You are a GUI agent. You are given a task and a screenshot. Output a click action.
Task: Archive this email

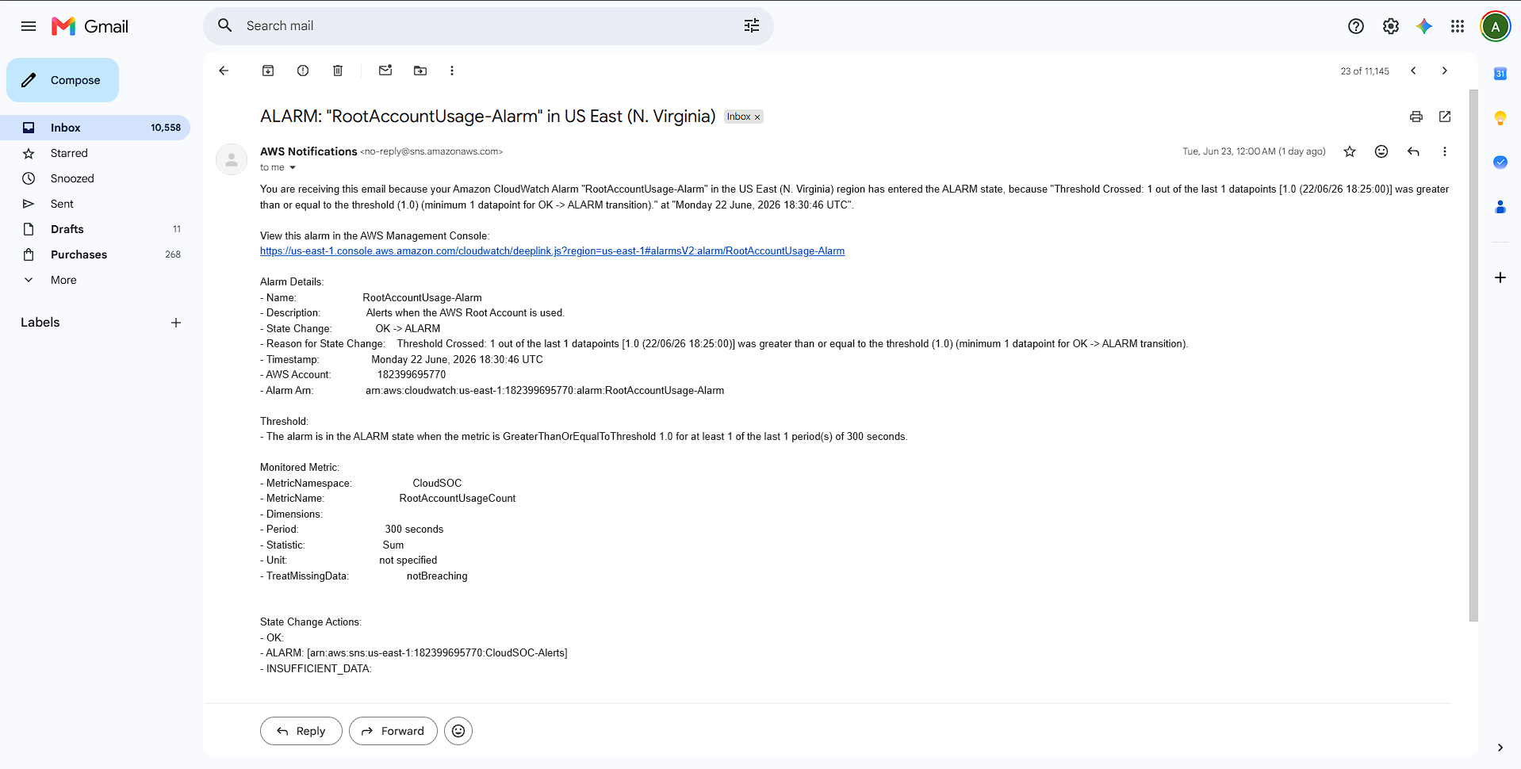coord(268,71)
